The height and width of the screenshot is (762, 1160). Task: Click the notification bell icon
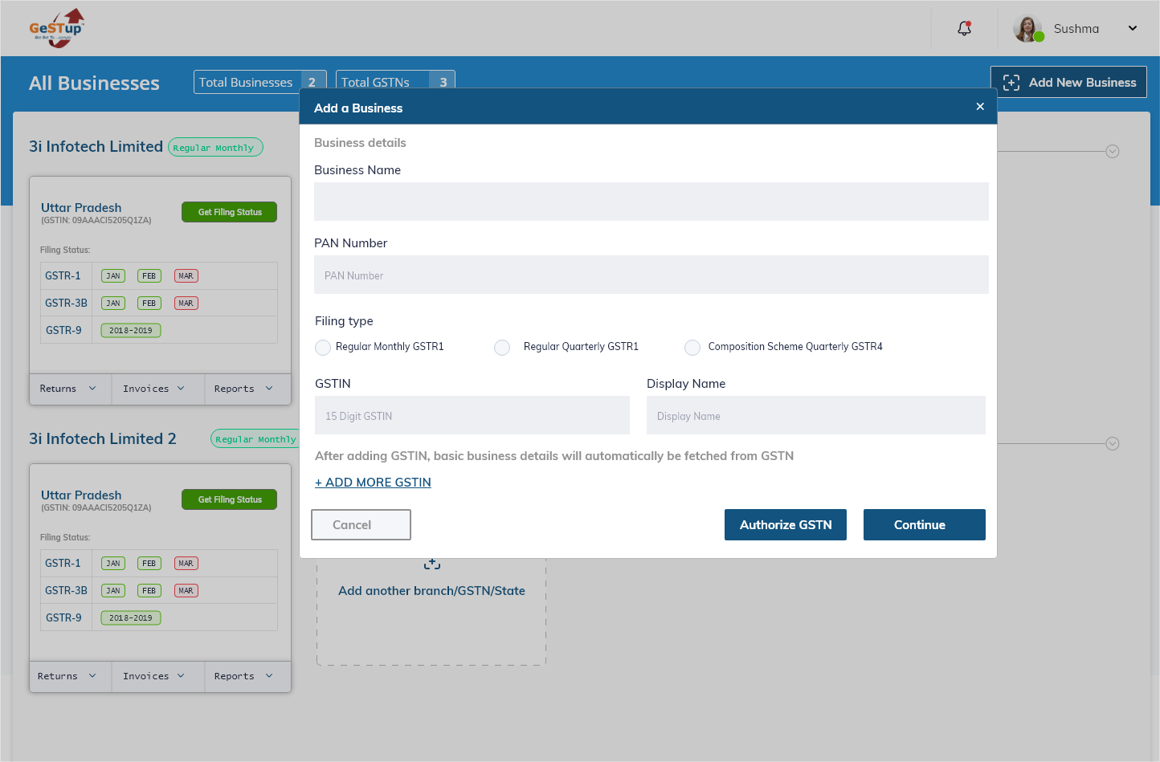965,28
